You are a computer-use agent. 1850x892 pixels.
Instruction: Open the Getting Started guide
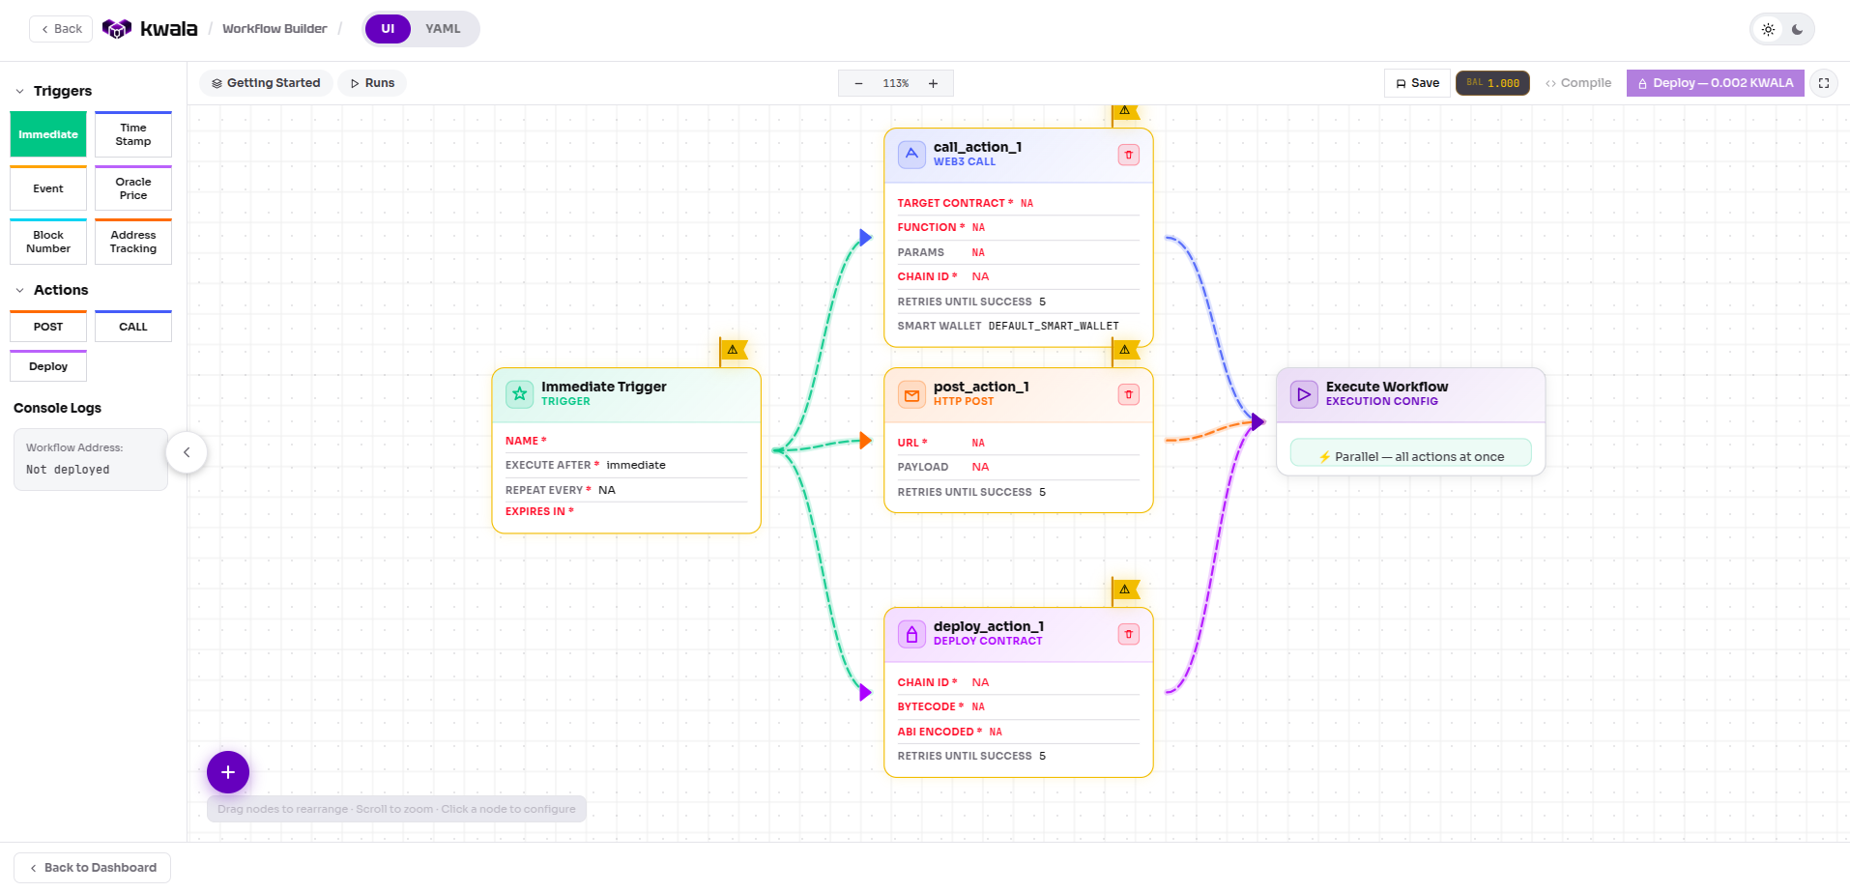click(x=266, y=83)
